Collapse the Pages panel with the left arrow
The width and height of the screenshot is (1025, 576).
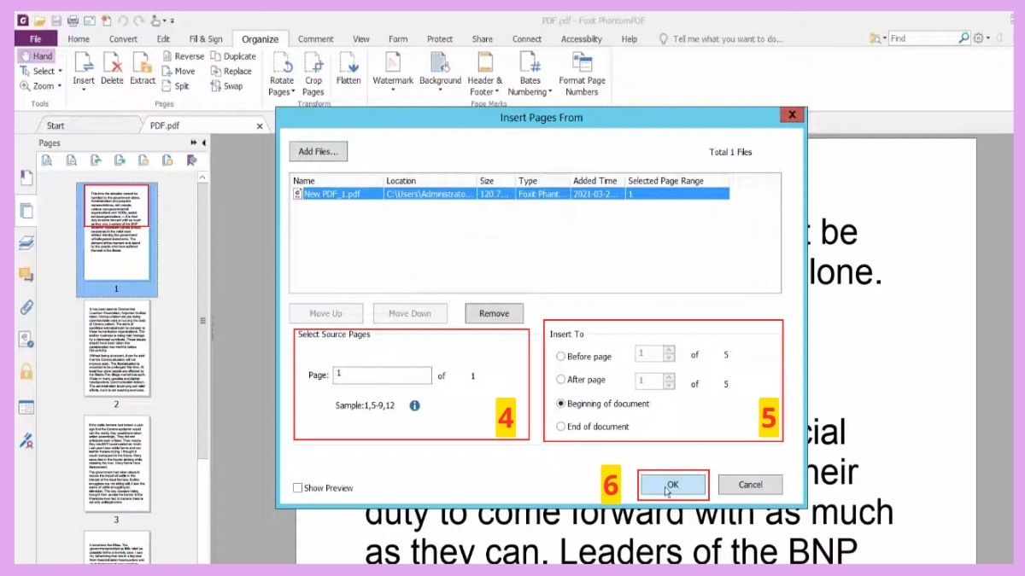click(x=203, y=143)
